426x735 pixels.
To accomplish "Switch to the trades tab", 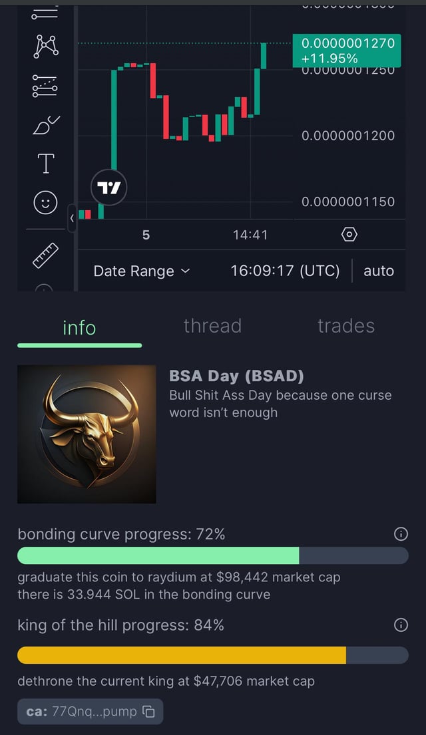I will click(x=346, y=326).
